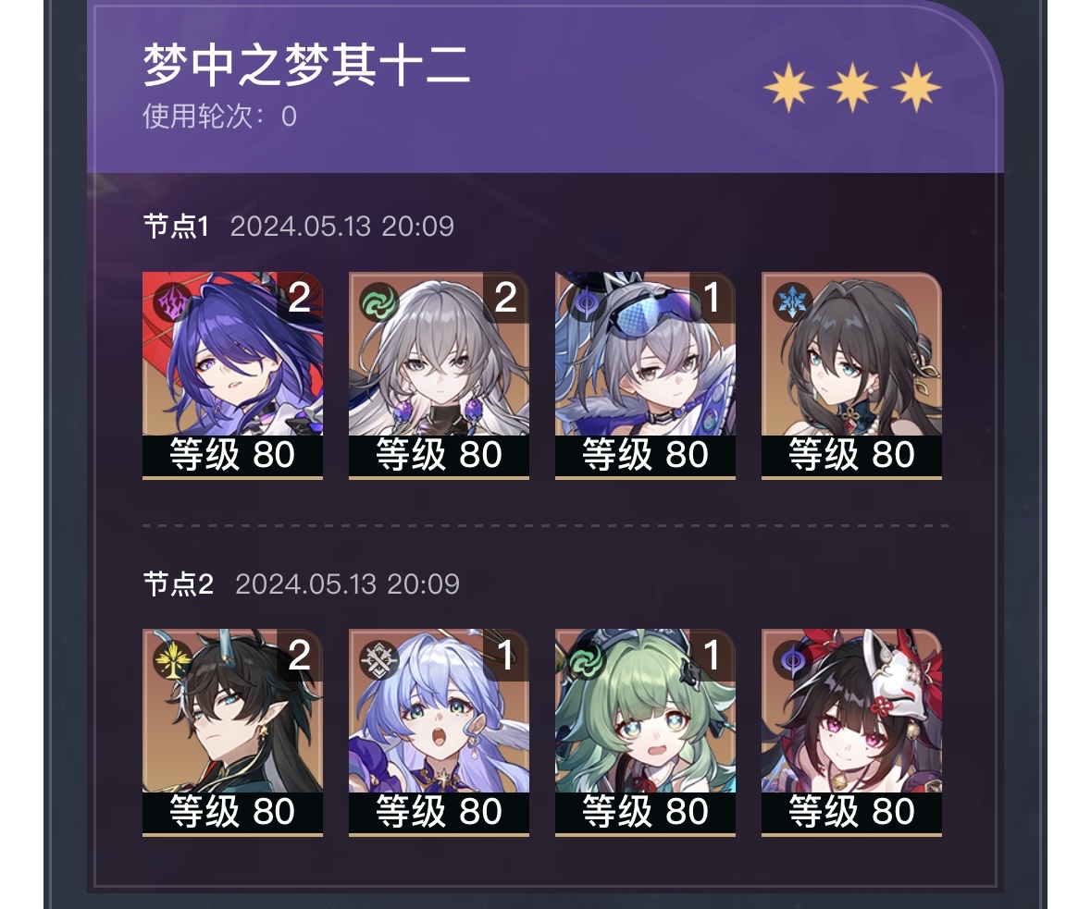Click the 梦中之梦其十二 stage title
1091x909 pixels.
click(x=306, y=65)
